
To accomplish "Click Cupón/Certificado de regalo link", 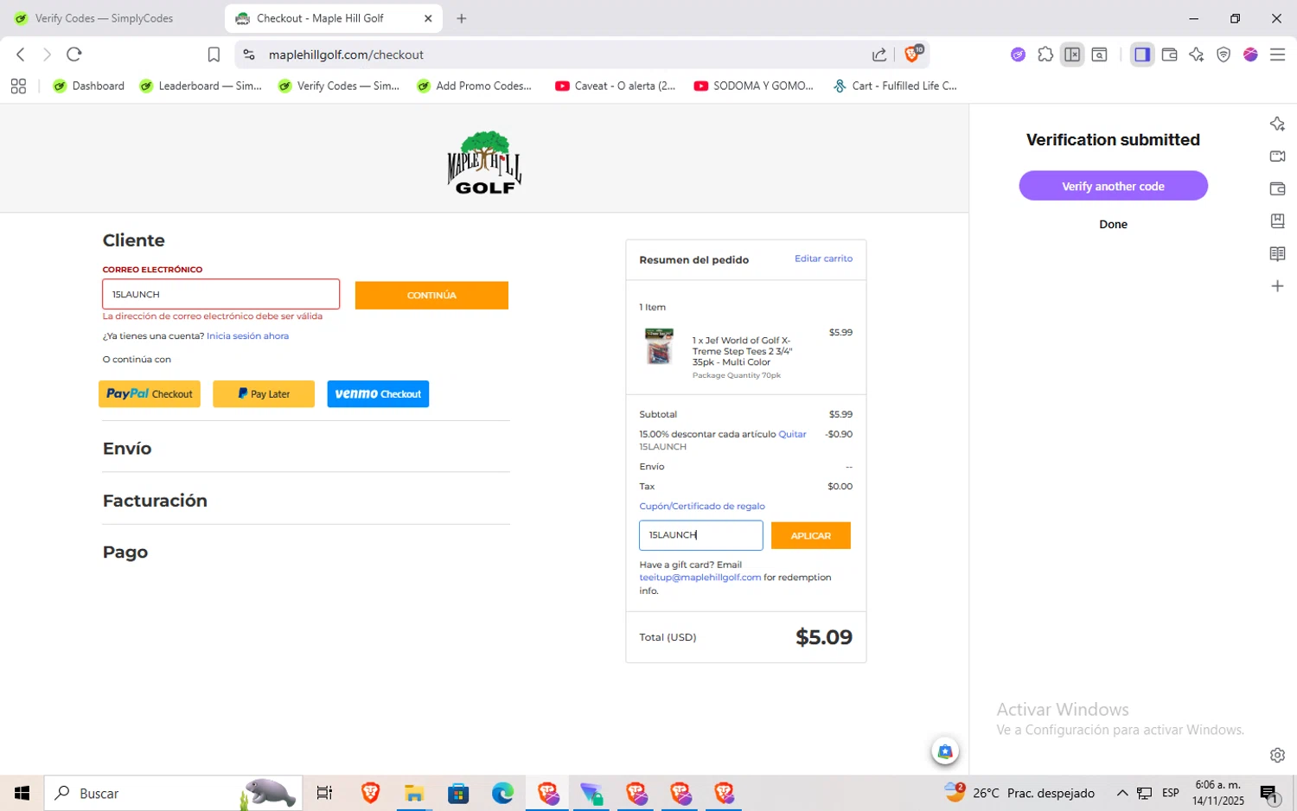I will 702,506.
